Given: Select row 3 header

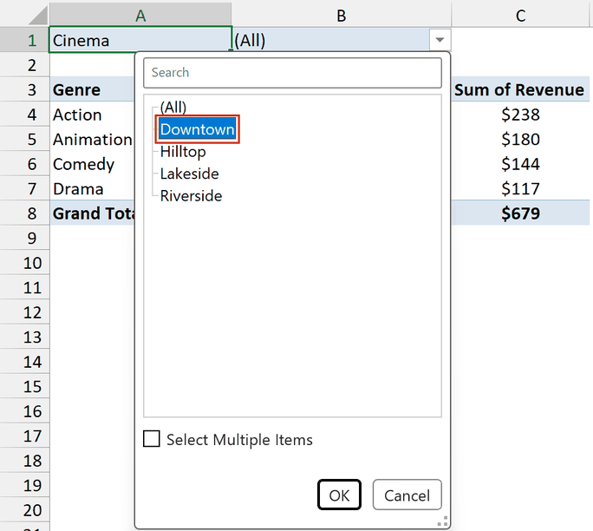Looking at the screenshot, I should pos(24,89).
